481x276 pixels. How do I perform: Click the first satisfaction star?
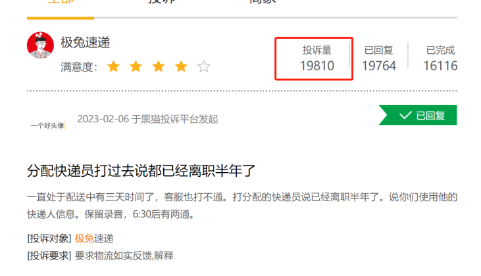click(113, 66)
